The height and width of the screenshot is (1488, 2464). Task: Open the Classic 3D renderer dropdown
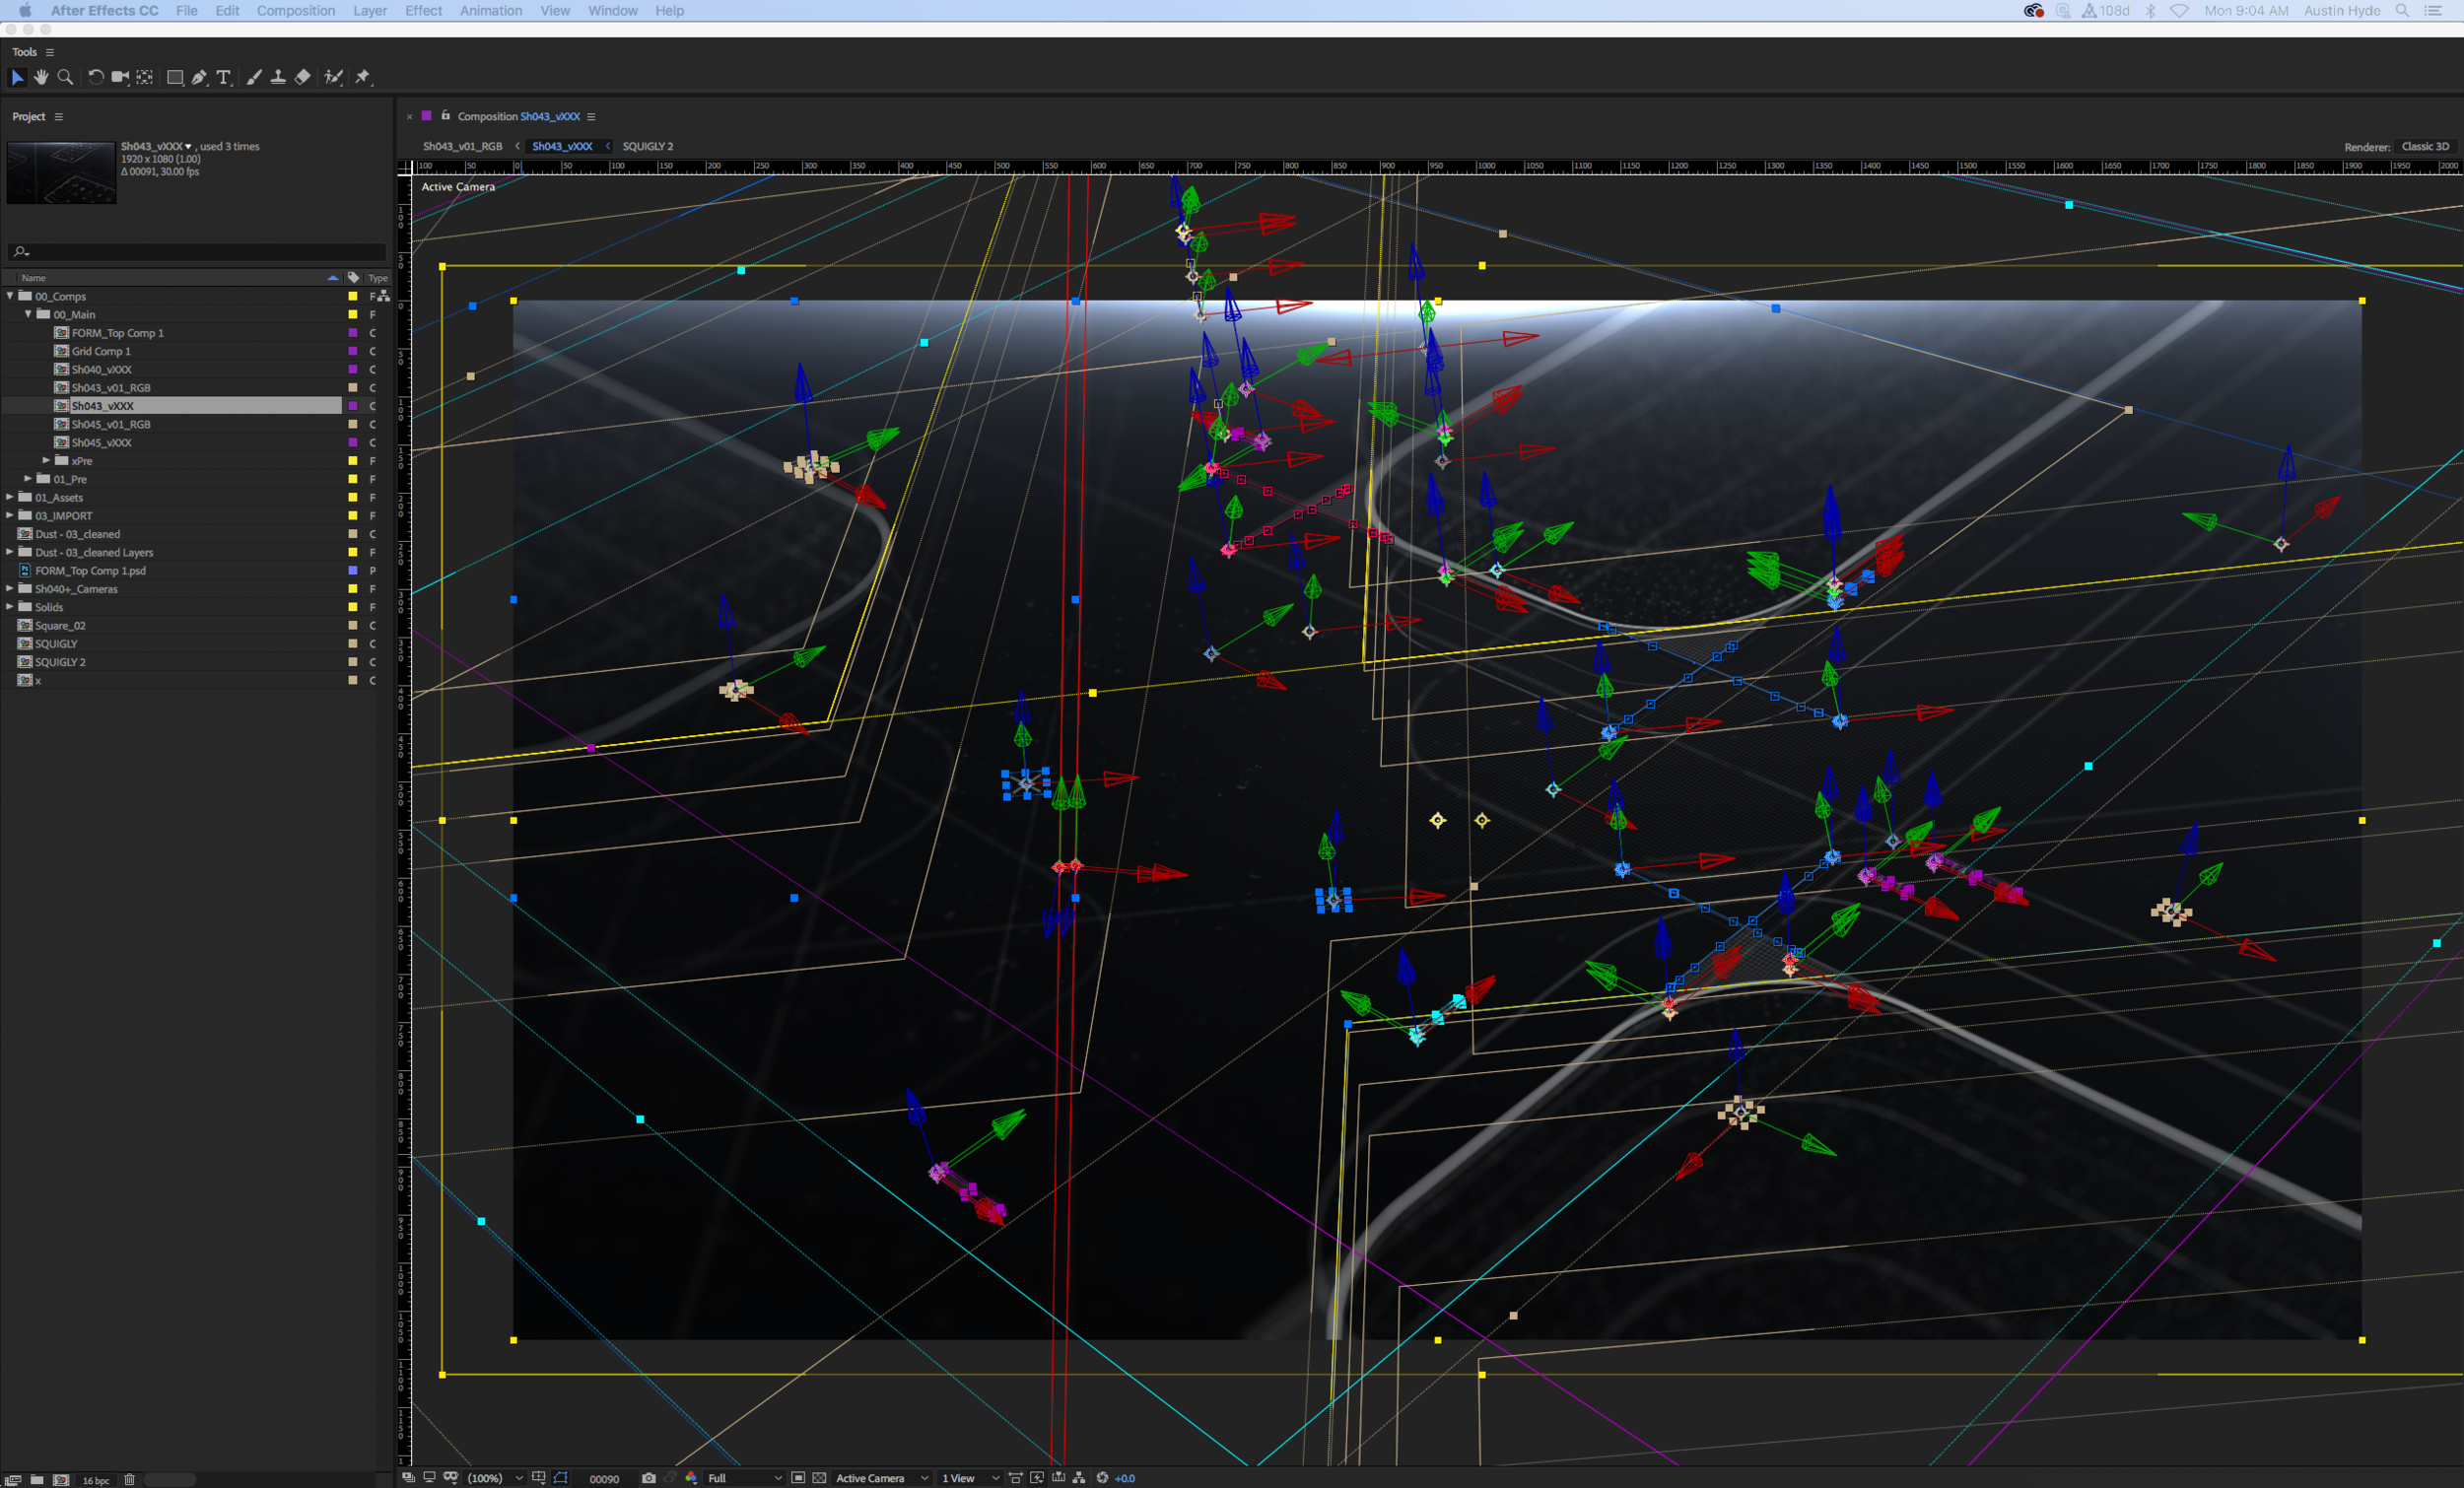(2425, 146)
